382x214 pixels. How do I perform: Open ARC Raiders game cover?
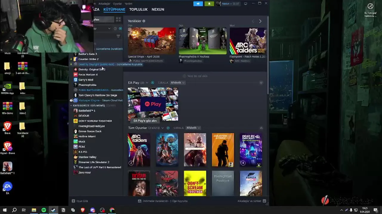(x=139, y=150)
